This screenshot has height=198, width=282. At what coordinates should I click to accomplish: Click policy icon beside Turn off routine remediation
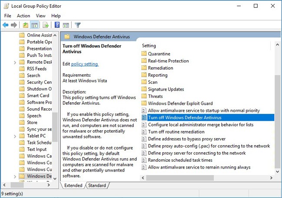tap(144, 132)
